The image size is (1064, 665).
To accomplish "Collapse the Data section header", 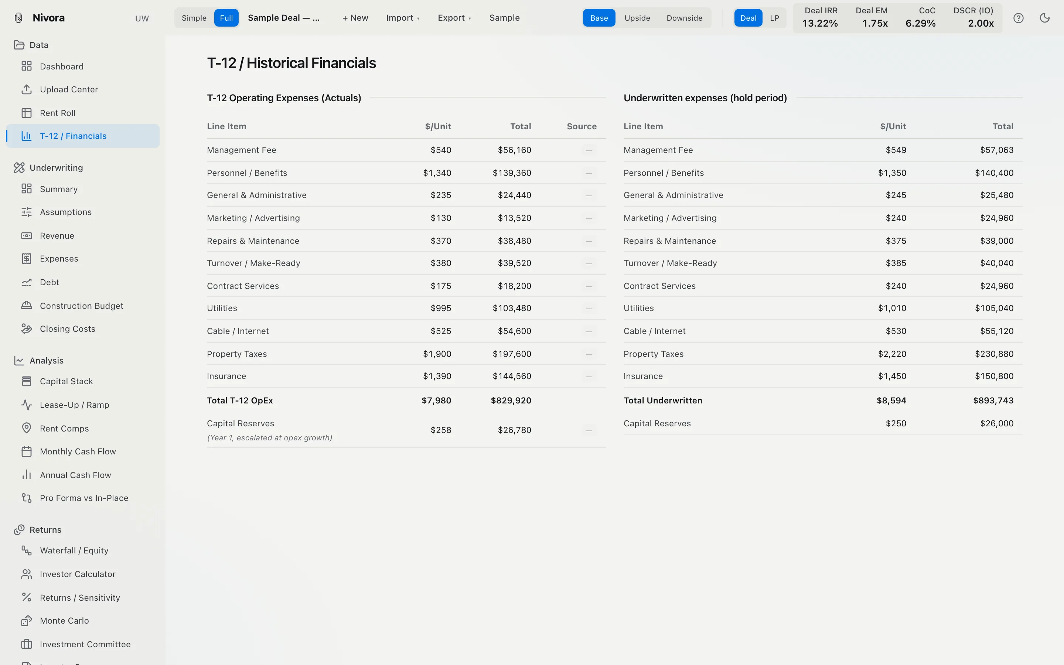I will click(83, 45).
